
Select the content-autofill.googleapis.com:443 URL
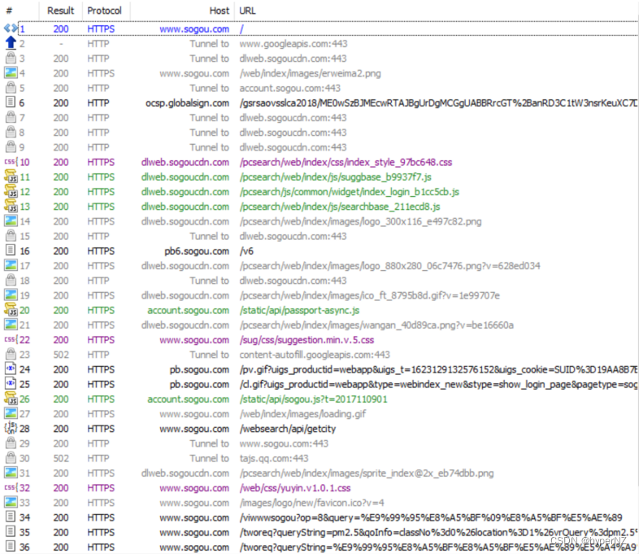(x=314, y=355)
